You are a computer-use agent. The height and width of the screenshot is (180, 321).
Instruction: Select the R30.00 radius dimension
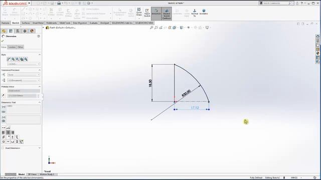[x=186, y=93]
